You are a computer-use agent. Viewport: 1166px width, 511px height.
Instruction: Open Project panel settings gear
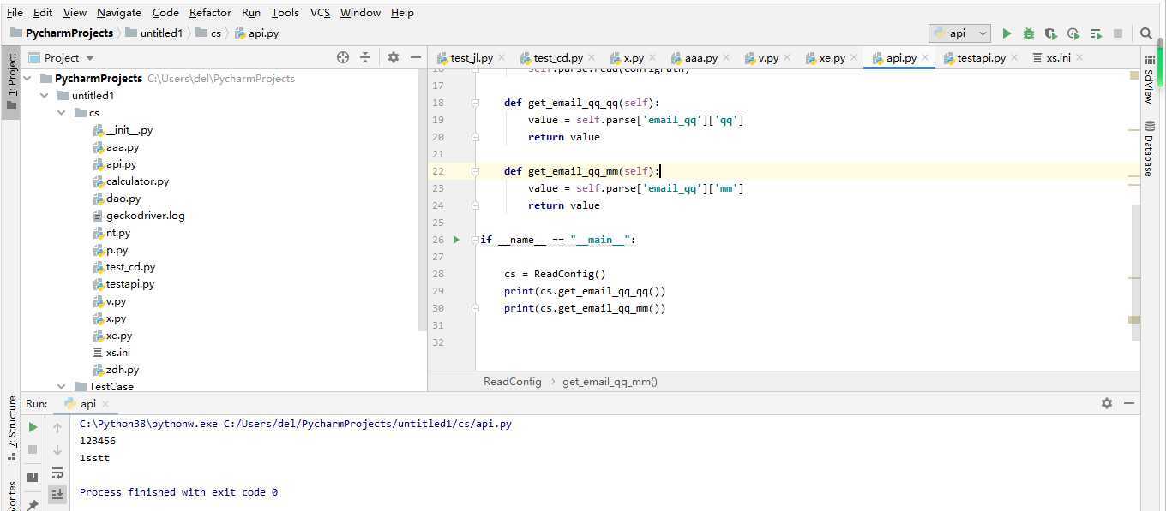(394, 57)
